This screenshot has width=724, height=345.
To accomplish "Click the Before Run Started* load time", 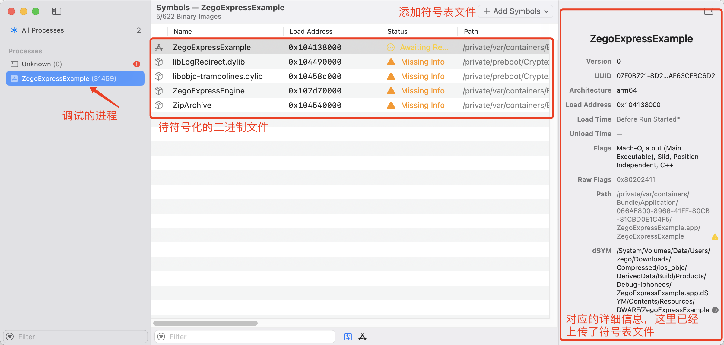I will [648, 119].
